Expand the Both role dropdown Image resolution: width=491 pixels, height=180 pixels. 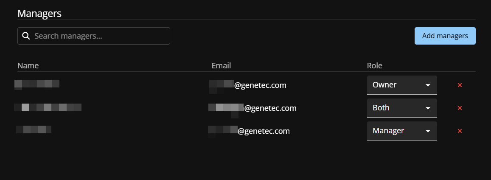point(401,108)
